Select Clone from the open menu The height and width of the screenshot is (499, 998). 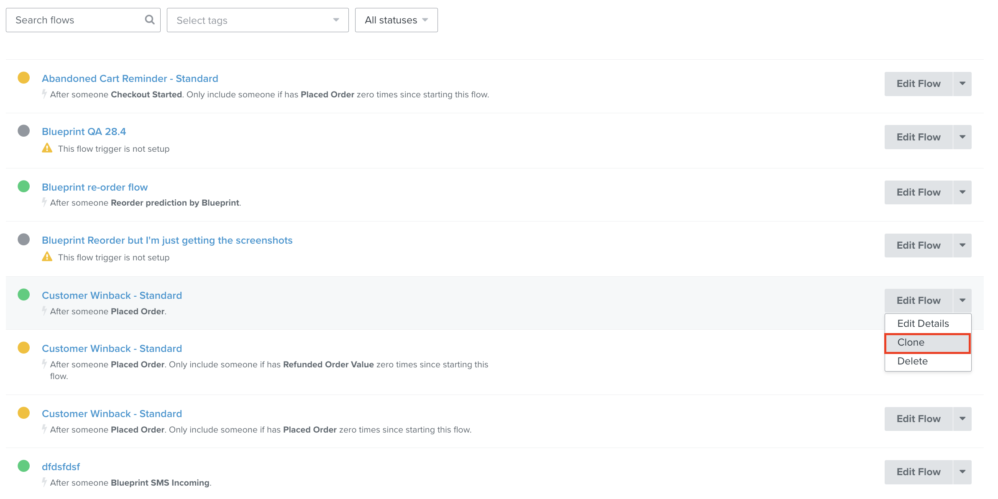pyautogui.click(x=927, y=343)
